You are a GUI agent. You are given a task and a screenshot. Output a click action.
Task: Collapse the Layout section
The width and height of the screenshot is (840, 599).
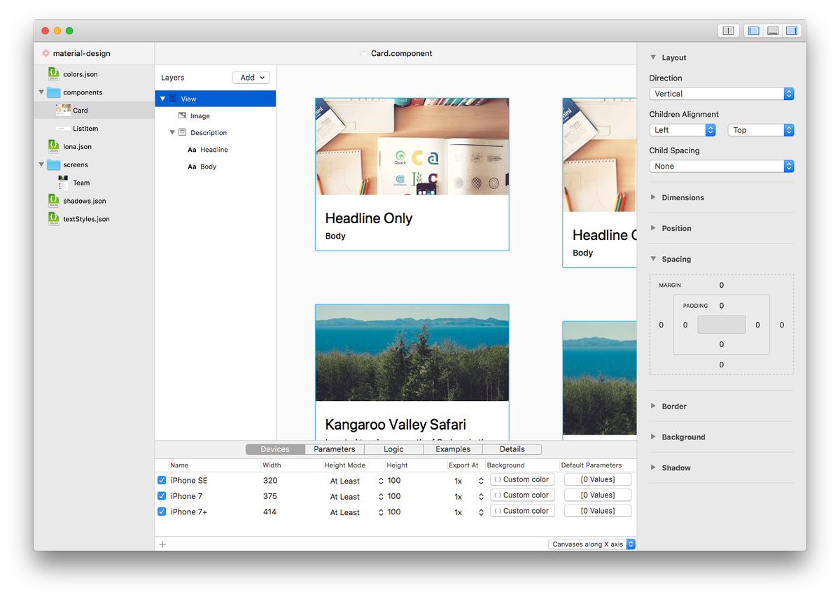tap(653, 57)
